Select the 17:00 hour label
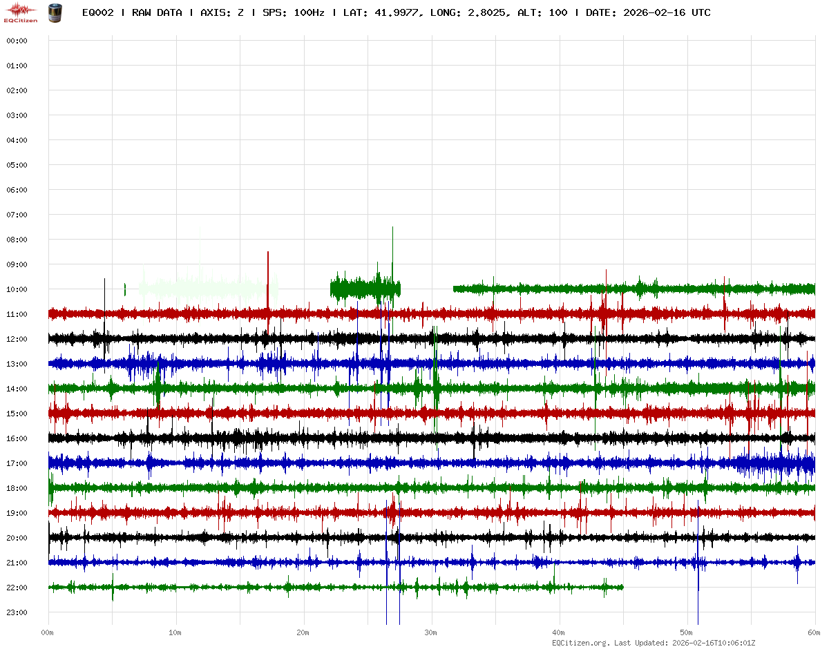The height and width of the screenshot is (649, 829). [17, 463]
